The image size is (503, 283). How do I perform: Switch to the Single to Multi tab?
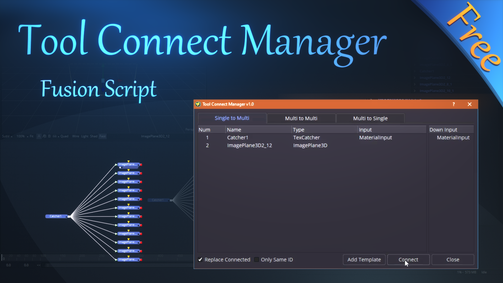click(x=232, y=118)
